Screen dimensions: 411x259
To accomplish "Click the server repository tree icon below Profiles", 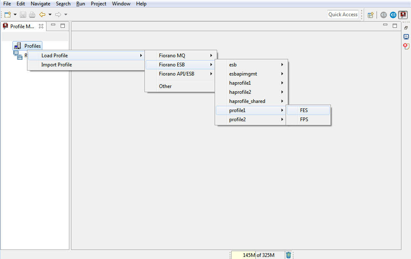I will click(18, 55).
